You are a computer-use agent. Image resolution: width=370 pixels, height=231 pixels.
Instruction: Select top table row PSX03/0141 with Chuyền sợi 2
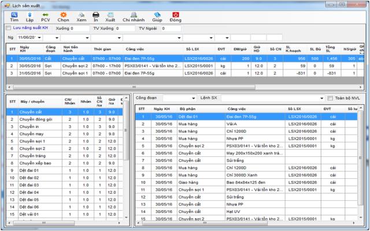pyautogui.click(x=185, y=66)
